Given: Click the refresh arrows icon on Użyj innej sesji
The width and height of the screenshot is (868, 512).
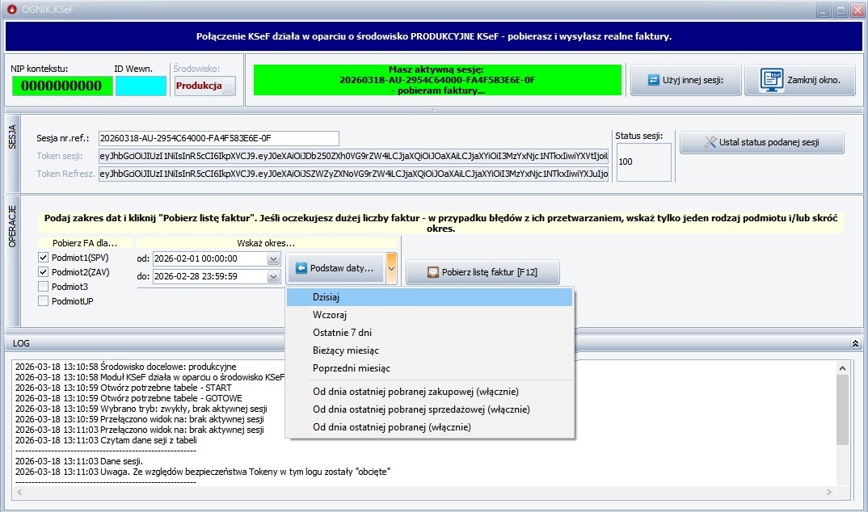Looking at the screenshot, I should 654,80.
